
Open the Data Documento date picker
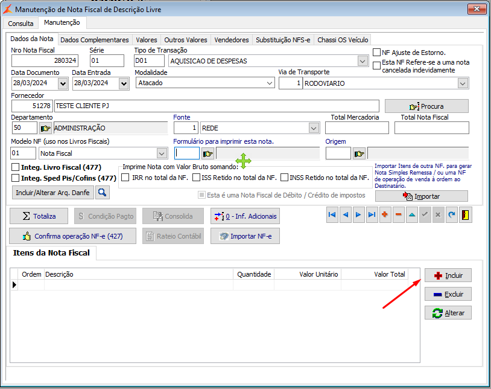(x=64, y=83)
